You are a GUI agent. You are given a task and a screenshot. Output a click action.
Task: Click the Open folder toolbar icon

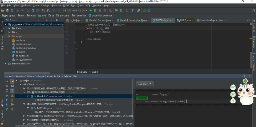[3, 10]
